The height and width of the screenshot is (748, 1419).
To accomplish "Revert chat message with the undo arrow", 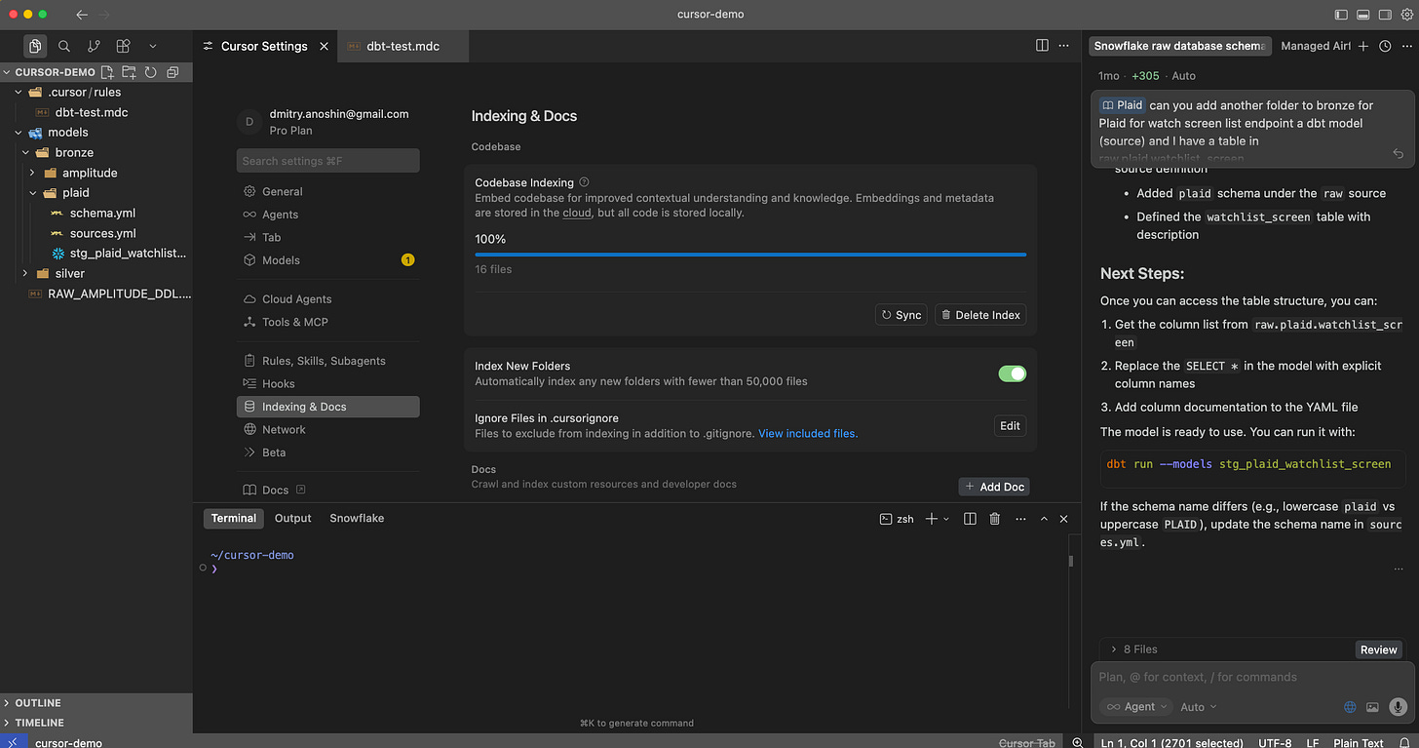I will tap(1399, 154).
